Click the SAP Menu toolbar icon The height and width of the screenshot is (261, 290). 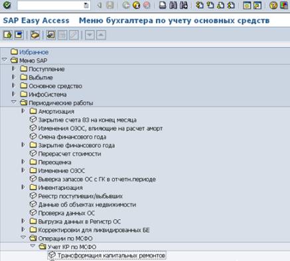pos(19,35)
